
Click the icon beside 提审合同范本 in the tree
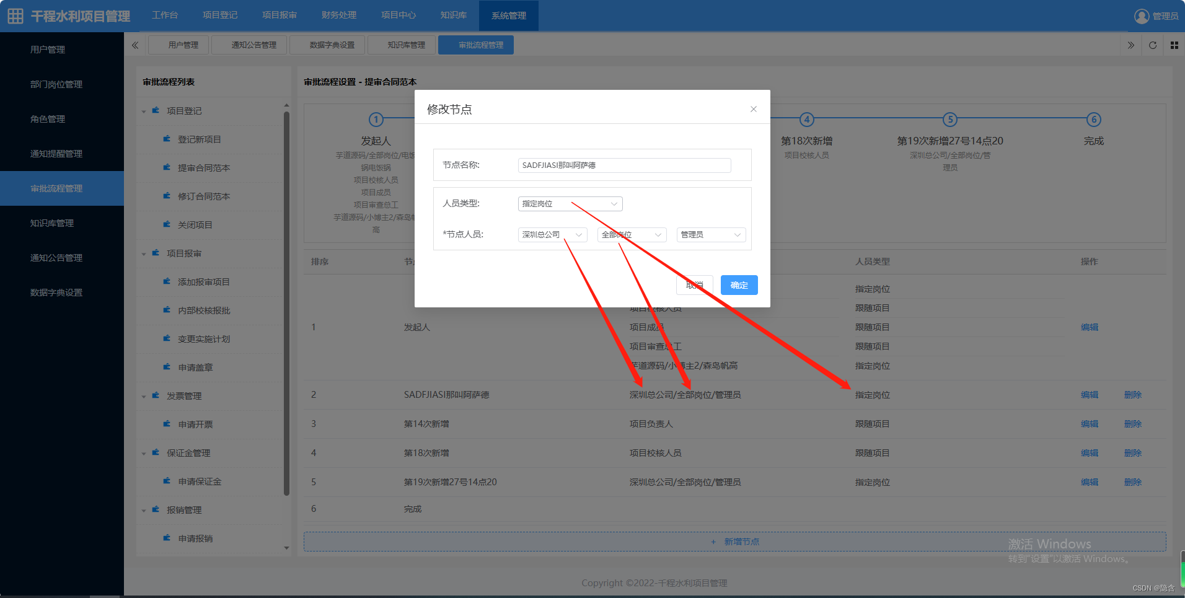tap(167, 167)
